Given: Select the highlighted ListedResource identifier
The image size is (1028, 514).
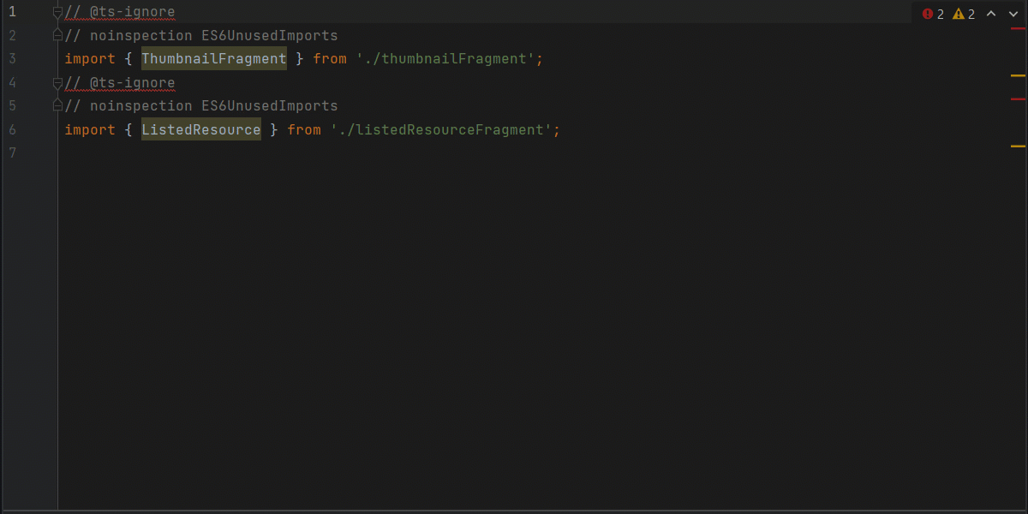Looking at the screenshot, I should 200,129.
